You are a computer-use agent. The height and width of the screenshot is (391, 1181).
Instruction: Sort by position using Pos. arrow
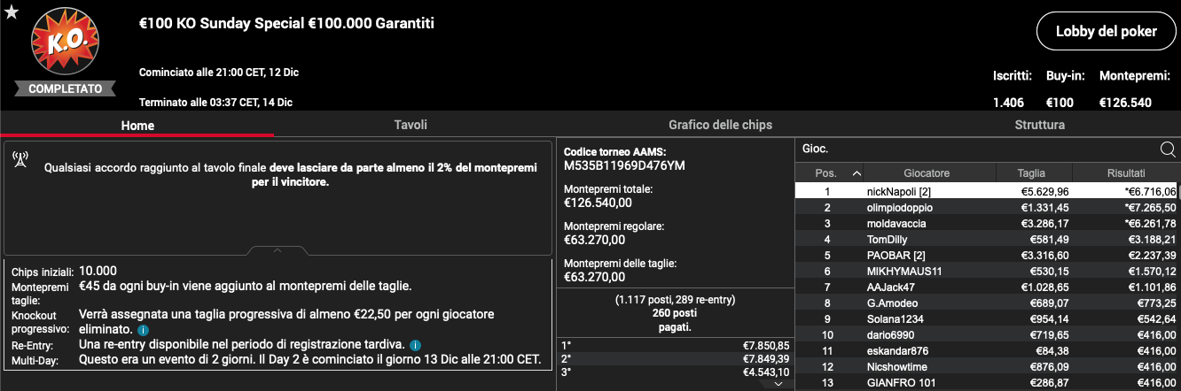click(856, 173)
